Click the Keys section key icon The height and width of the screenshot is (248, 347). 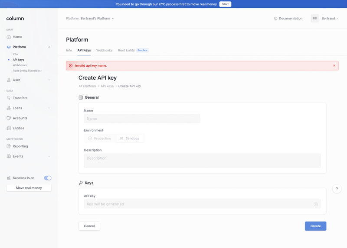pos(81,183)
